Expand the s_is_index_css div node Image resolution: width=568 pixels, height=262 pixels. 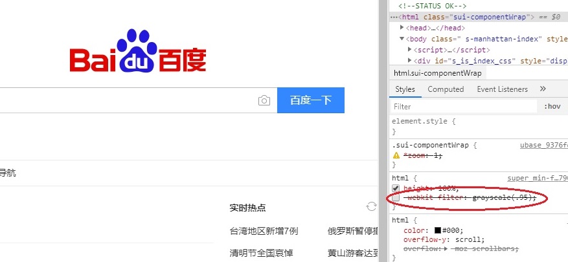pos(410,60)
